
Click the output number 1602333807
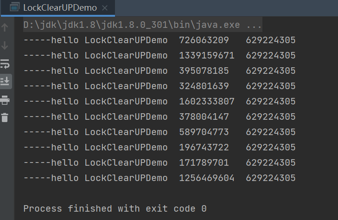pos(207,101)
